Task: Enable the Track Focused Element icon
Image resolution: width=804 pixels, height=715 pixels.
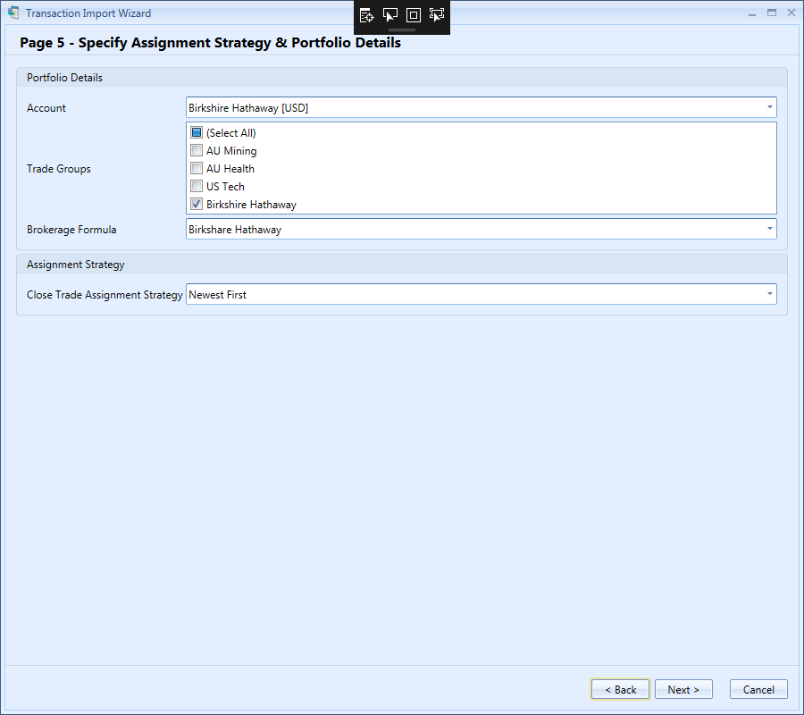Action: click(x=437, y=15)
